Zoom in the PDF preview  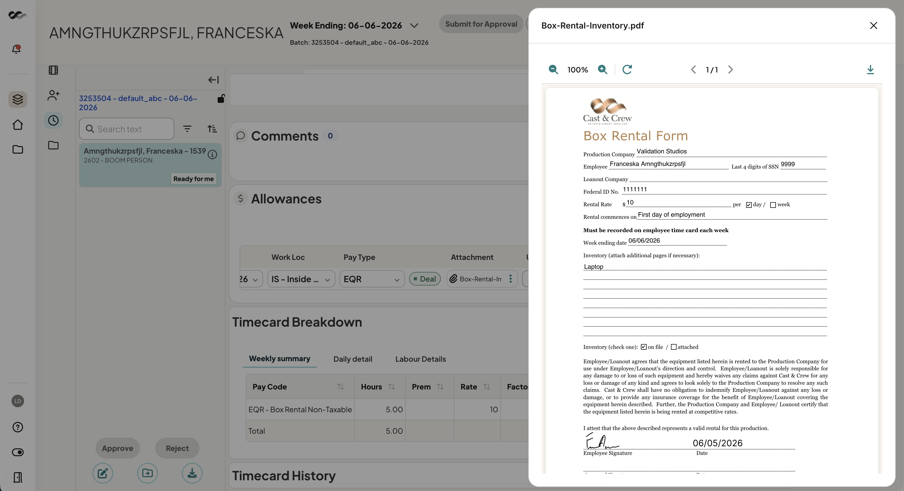coord(603,70)
